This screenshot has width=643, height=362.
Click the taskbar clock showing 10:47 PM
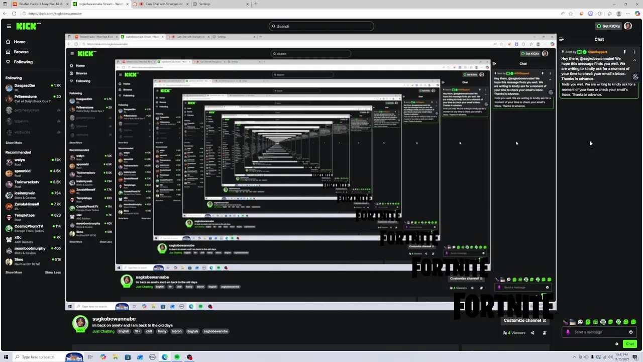[x=621, y=357]
